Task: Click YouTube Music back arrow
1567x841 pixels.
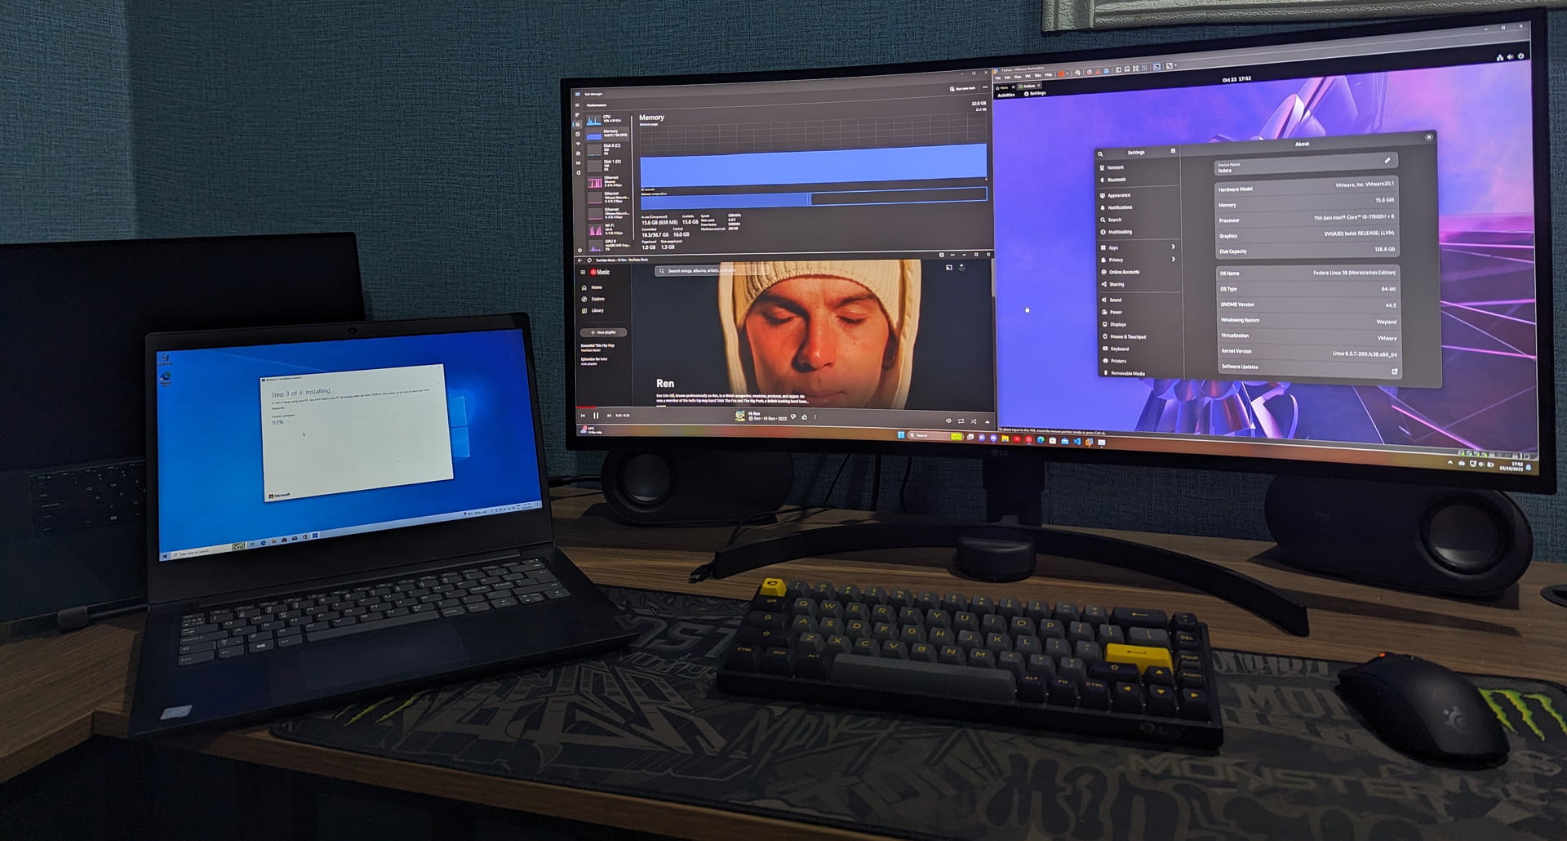Action: click(x=579, y=260)
